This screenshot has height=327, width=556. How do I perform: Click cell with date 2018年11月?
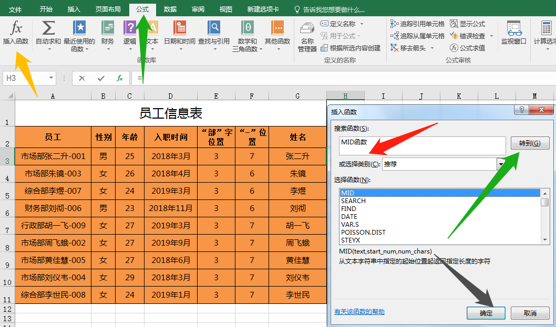171,208
